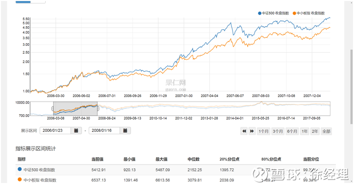The image size is (354, 184).
Task: Click the 2007-12-04 x-axis date label
Action: point(312,96)
